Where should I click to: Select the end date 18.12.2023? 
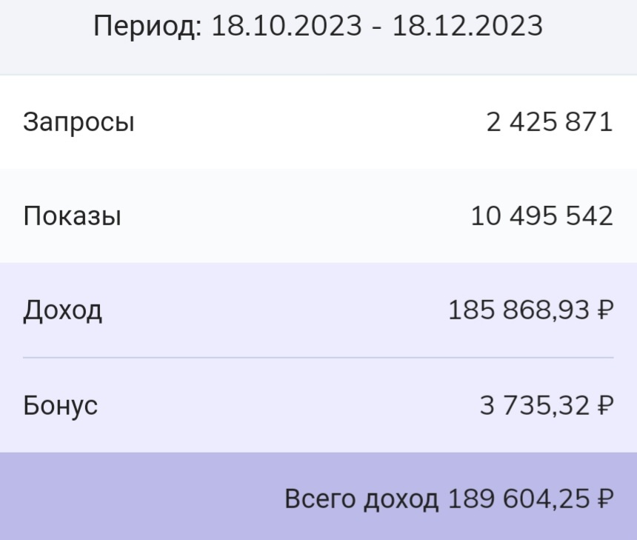click(x=467, y=27)
